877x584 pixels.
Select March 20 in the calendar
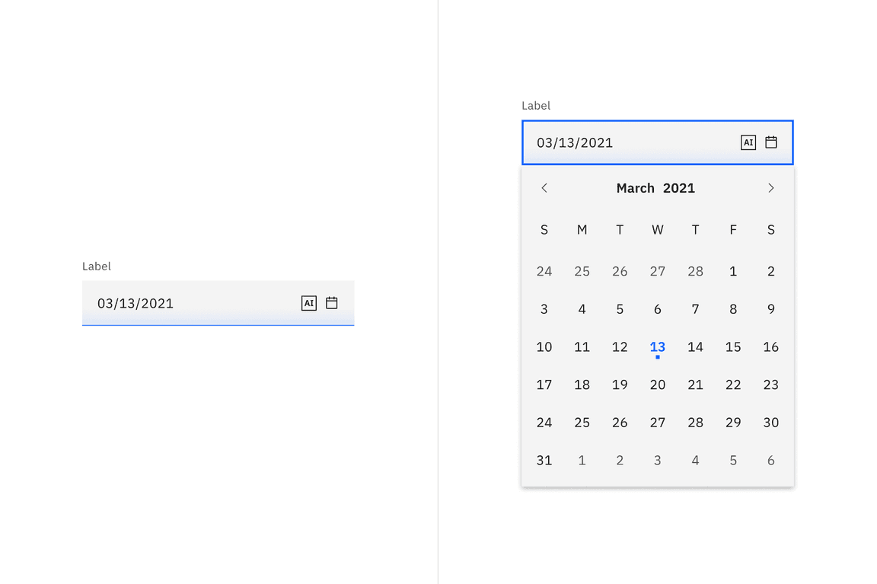657,385
